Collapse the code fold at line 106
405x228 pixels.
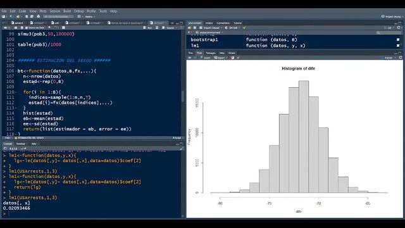pos(16,71)
